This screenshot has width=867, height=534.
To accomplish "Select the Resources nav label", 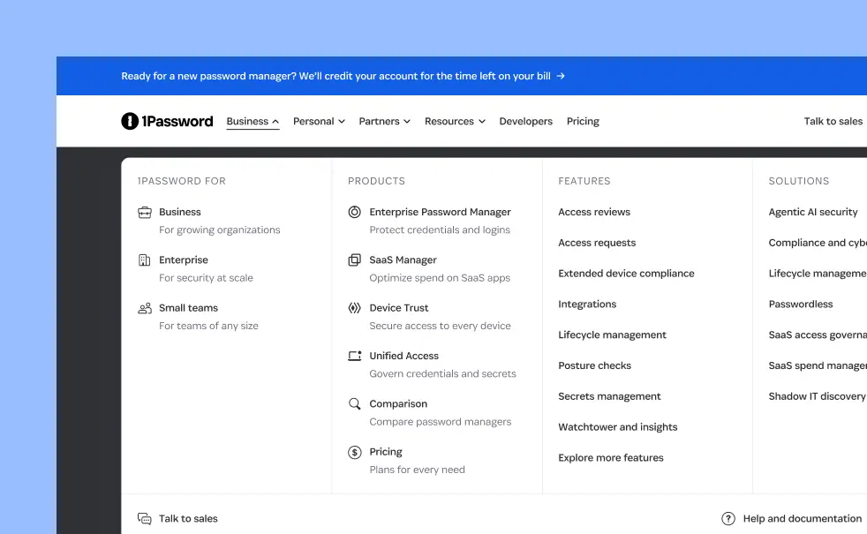I will point(449,121).
